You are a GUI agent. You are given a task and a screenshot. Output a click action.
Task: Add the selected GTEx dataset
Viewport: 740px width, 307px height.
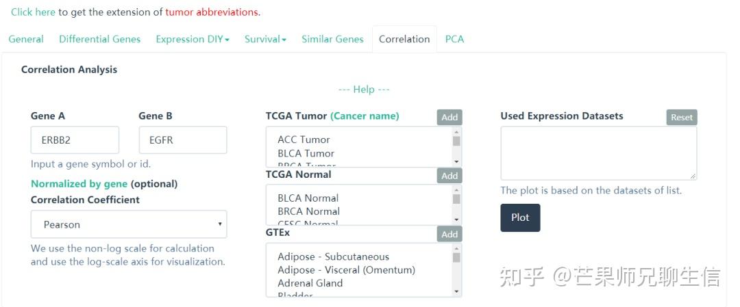(449, 235)
